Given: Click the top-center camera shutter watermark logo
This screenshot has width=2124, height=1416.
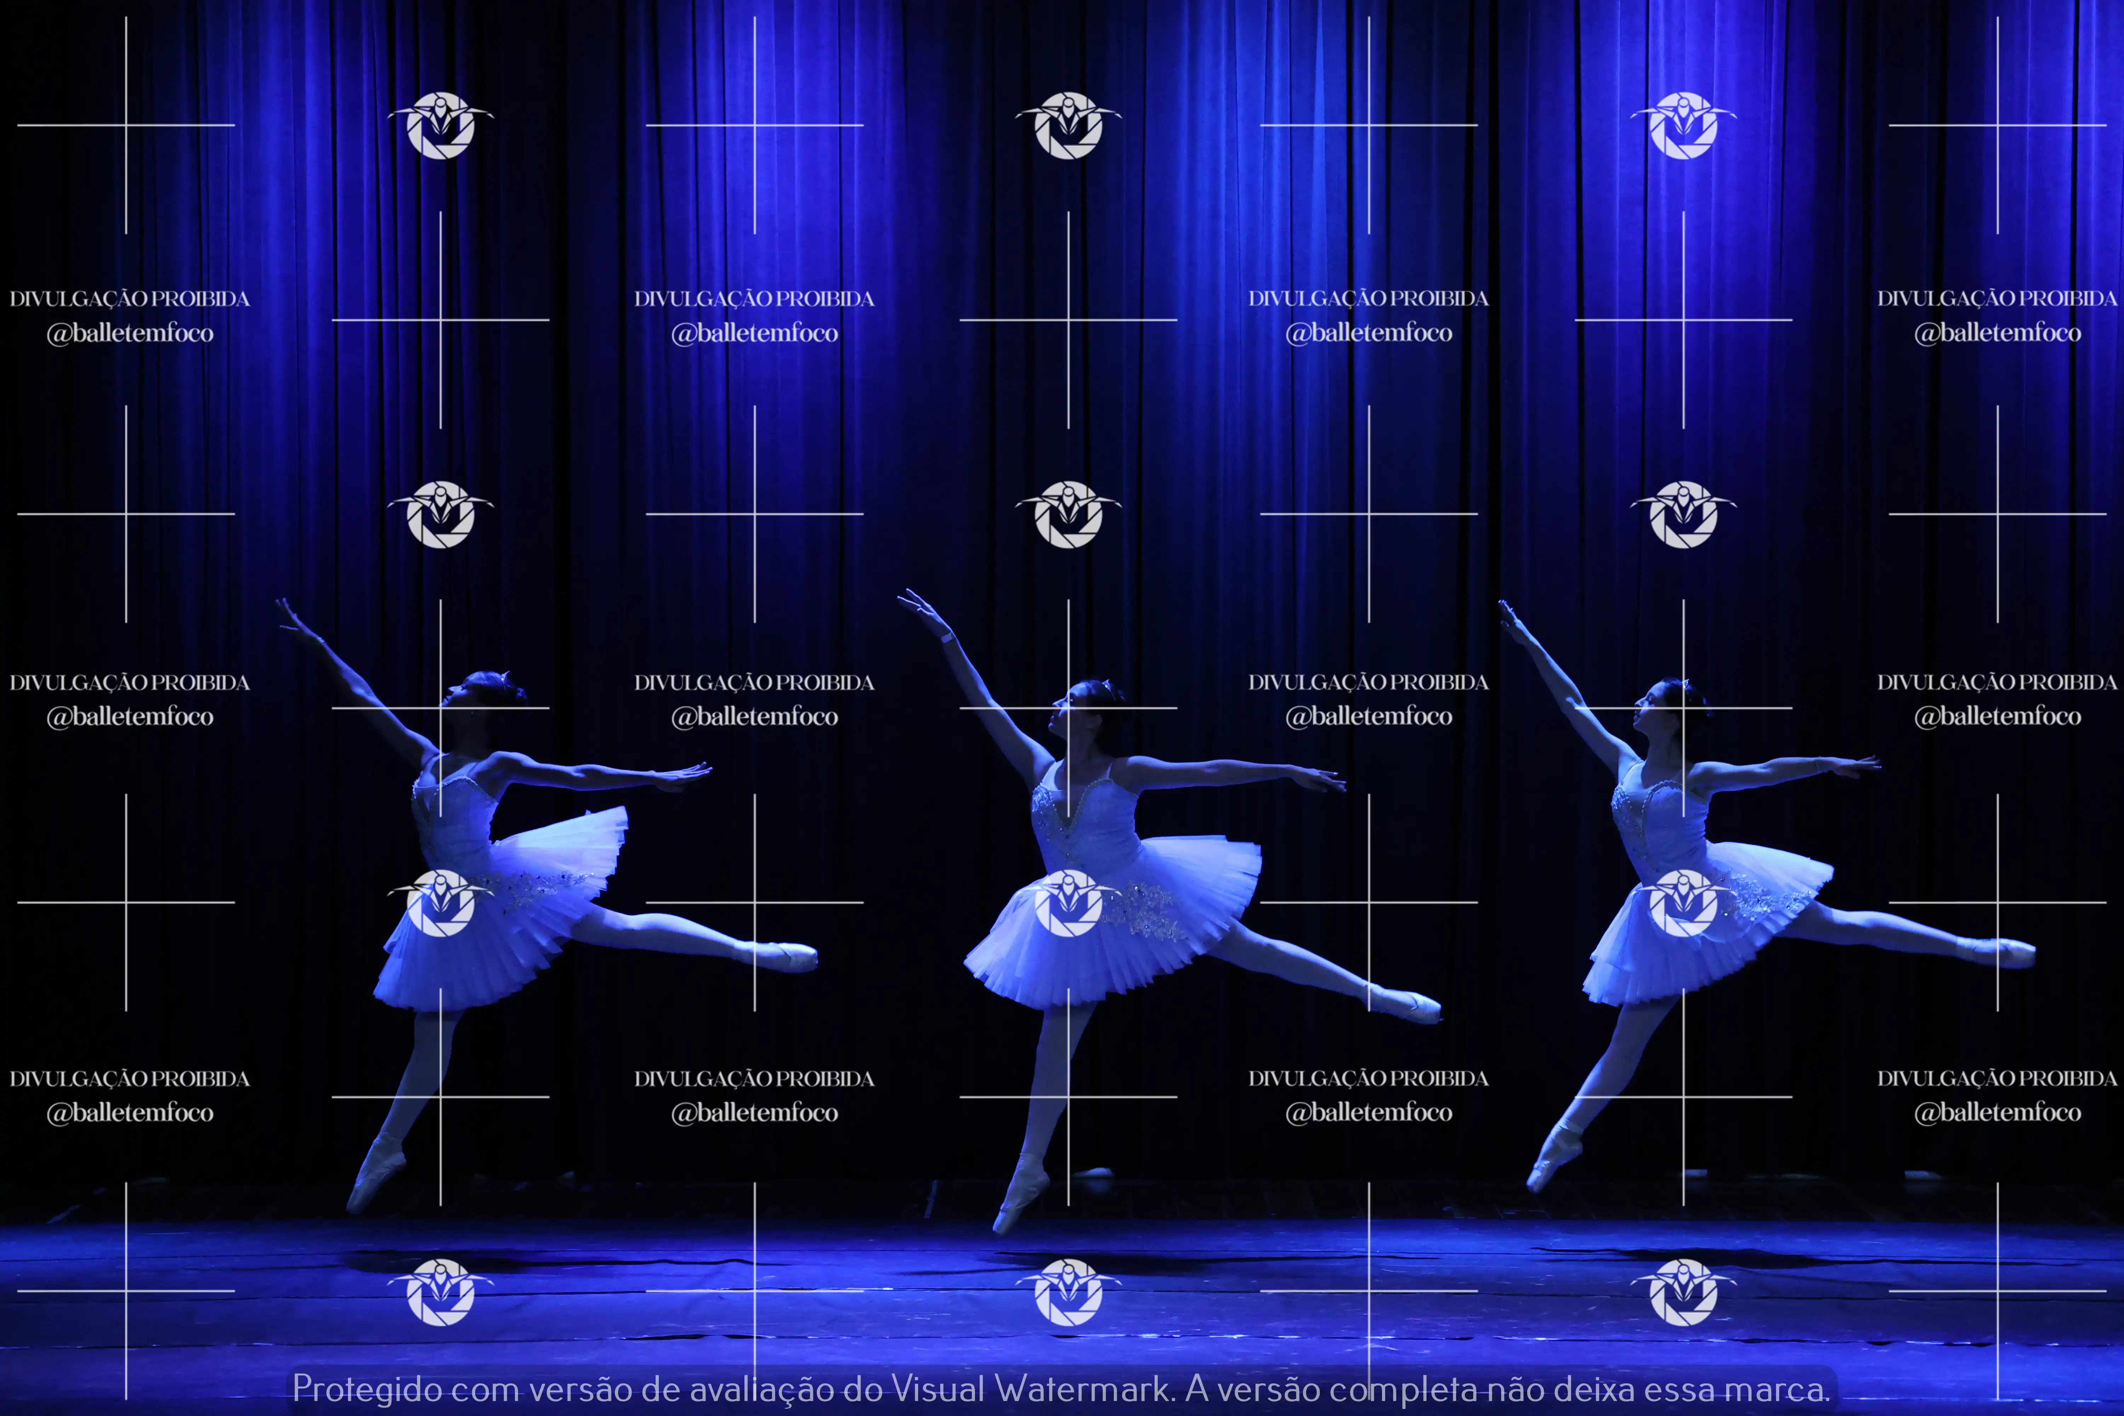Looking at the screenshot, I should pos(1068,126).
